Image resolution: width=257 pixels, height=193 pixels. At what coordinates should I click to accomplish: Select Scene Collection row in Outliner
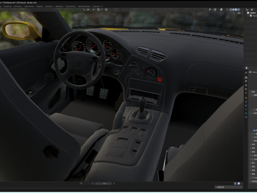point(252,13)
